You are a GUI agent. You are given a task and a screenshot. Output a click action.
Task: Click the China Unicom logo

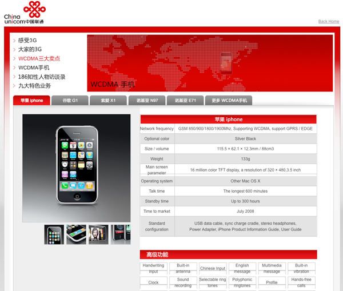tap(25, 13)
